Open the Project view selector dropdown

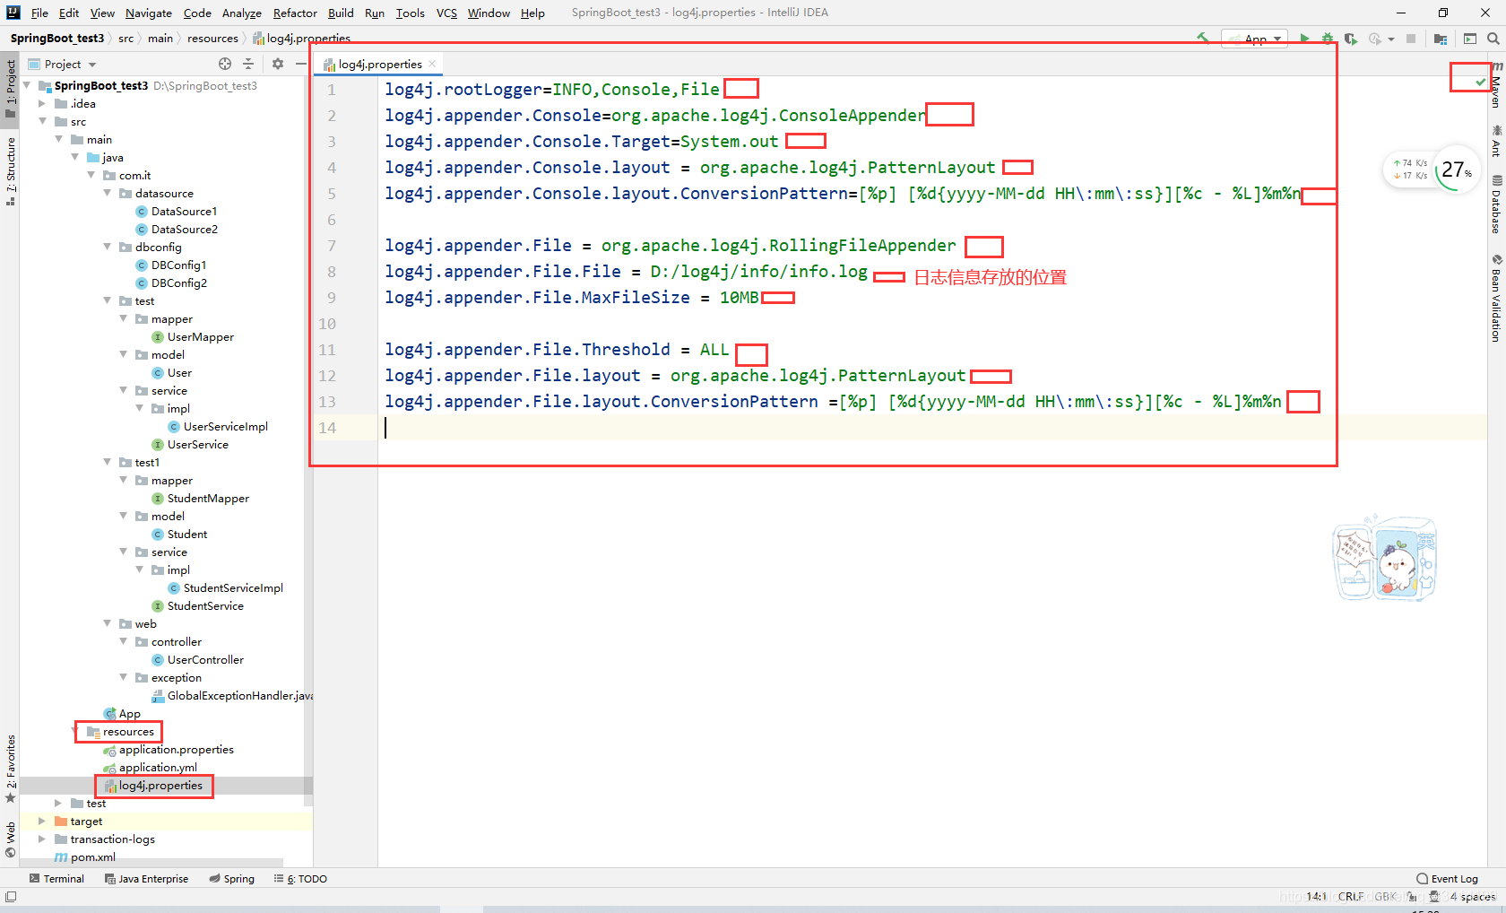coord(63,64)
